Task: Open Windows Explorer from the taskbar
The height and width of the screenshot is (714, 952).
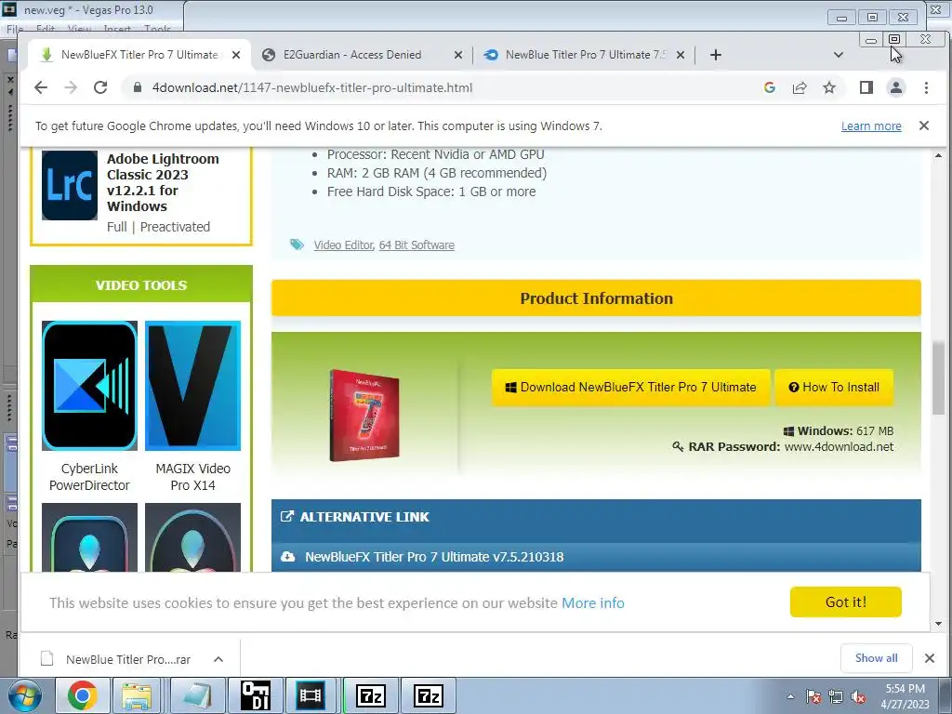Action: coord(138,695)
